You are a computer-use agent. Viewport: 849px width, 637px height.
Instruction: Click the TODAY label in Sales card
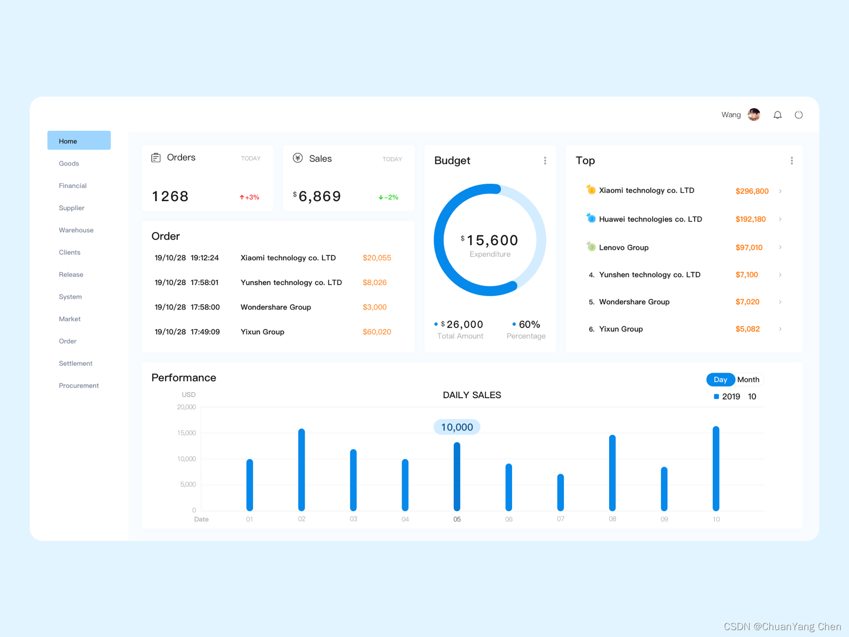(392, 159)
